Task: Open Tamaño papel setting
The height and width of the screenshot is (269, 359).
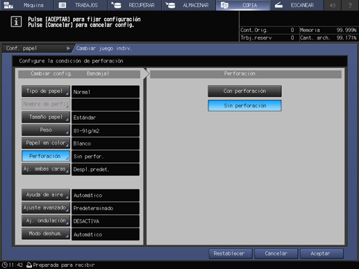Action: (x=46, y=117)
